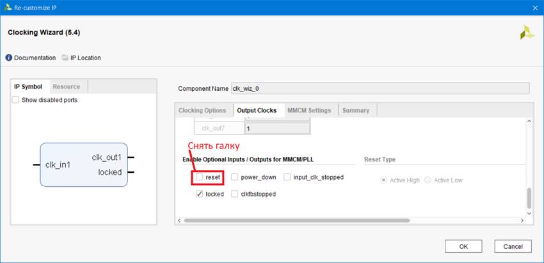The width and height of the screenshot is (544, 263).
Task: Enable the power_down checkbox
Action: click(x=235, y=177)
